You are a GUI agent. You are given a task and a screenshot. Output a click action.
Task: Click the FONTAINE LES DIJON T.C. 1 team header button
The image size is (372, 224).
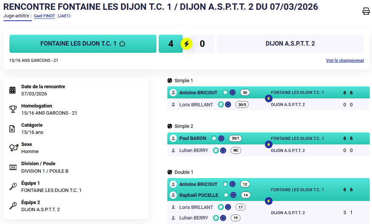coord(83,44)
